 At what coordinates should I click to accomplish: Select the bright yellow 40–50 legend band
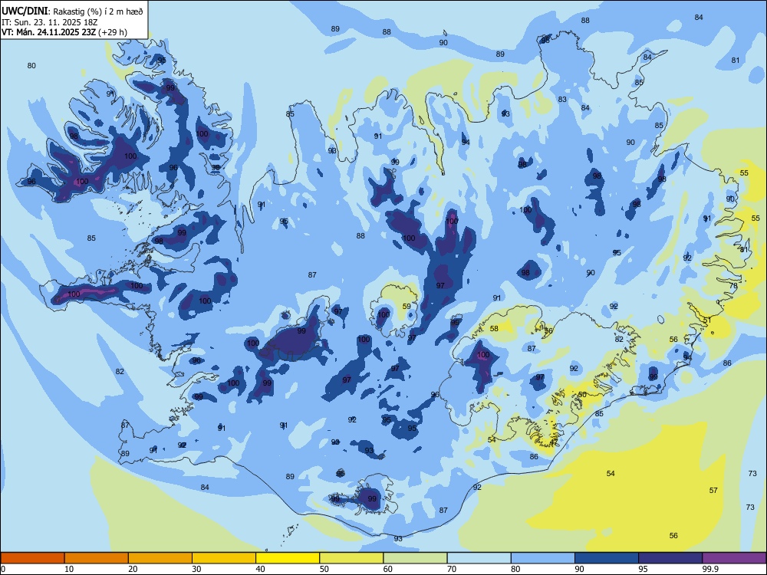click(288, 558)
